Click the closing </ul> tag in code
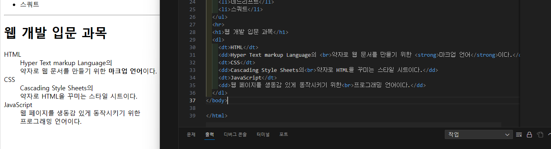This screenshot has height=149, width=551. pyautogui.click(x=220, y=17)
